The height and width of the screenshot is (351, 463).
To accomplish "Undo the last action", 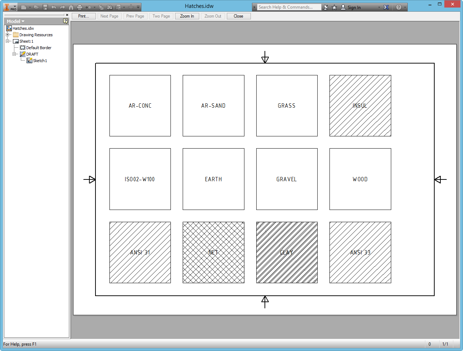I will coord(53,7).
